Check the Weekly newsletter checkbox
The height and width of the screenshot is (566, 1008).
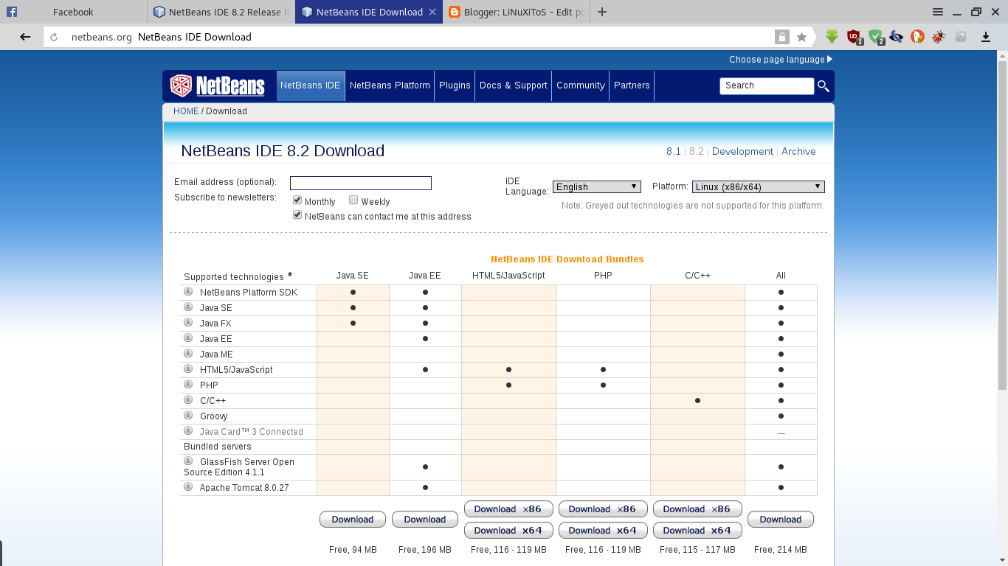pyautogui.click(x=353, y=200)
